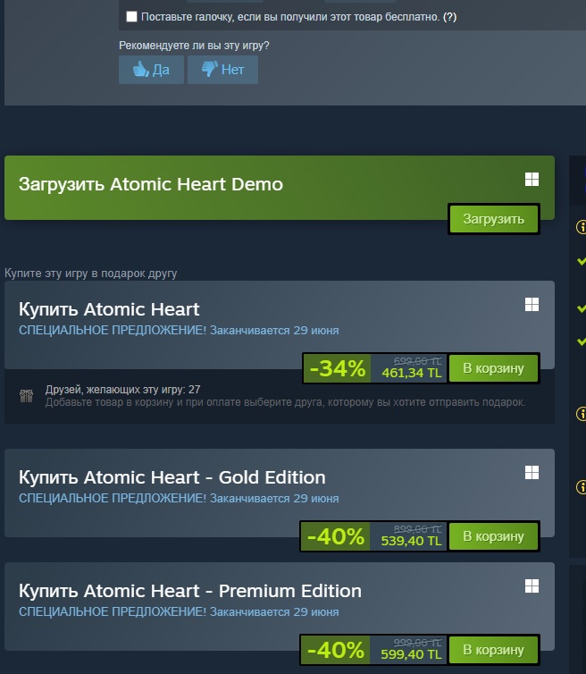586x674 pixels.
Task: Click the green Загрузить demo button
Action: click(x=494, y=219)
